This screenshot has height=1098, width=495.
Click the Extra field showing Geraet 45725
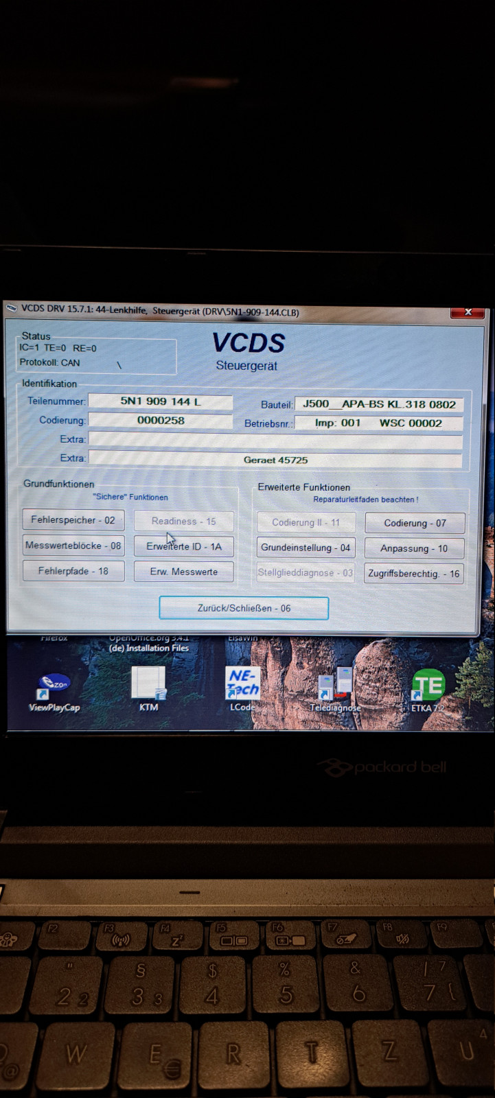click(276, 460)
